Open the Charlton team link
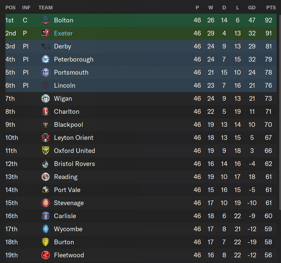 coord(67,111)
